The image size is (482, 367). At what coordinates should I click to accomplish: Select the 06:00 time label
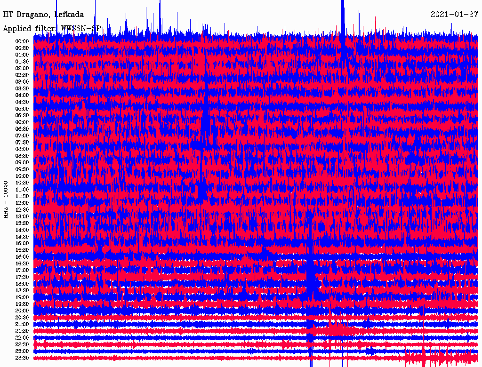(22, 122)
